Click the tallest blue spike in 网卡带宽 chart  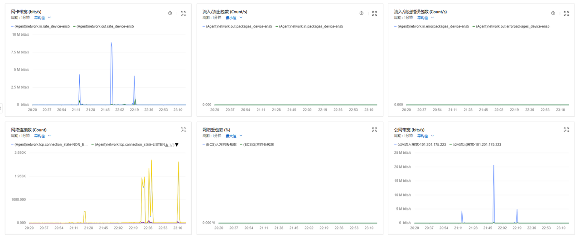(111, 43)
